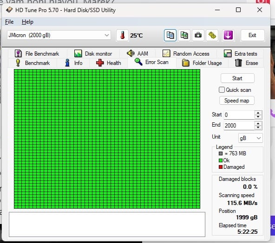Open the Info tab

pos(73,63)
